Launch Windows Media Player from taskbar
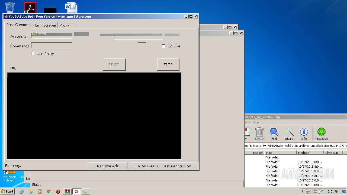This screenshot has width=347, height=195. tap(40, 191)
